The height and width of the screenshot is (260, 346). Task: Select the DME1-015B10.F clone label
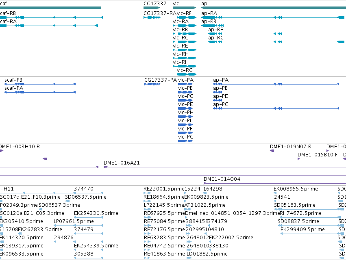[x=317, y=155]
